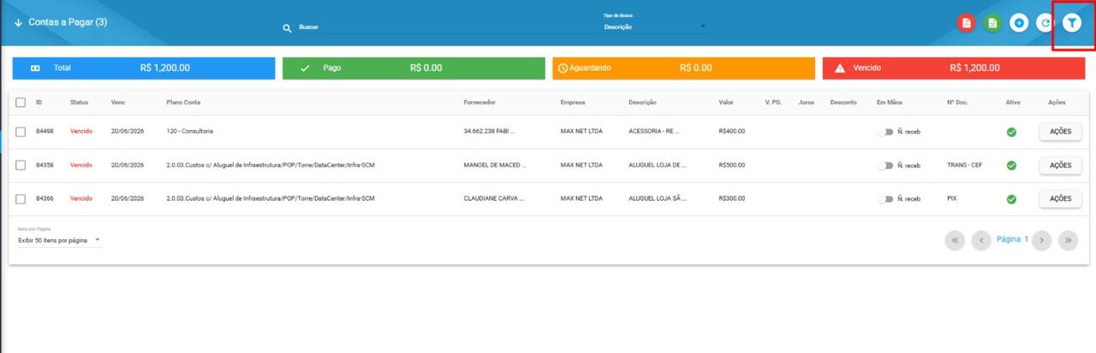The width and height of the screenshot is (1096, 353).
Task: Click ALUGUEL LOJA SÃ description cell
Action: 658,198
